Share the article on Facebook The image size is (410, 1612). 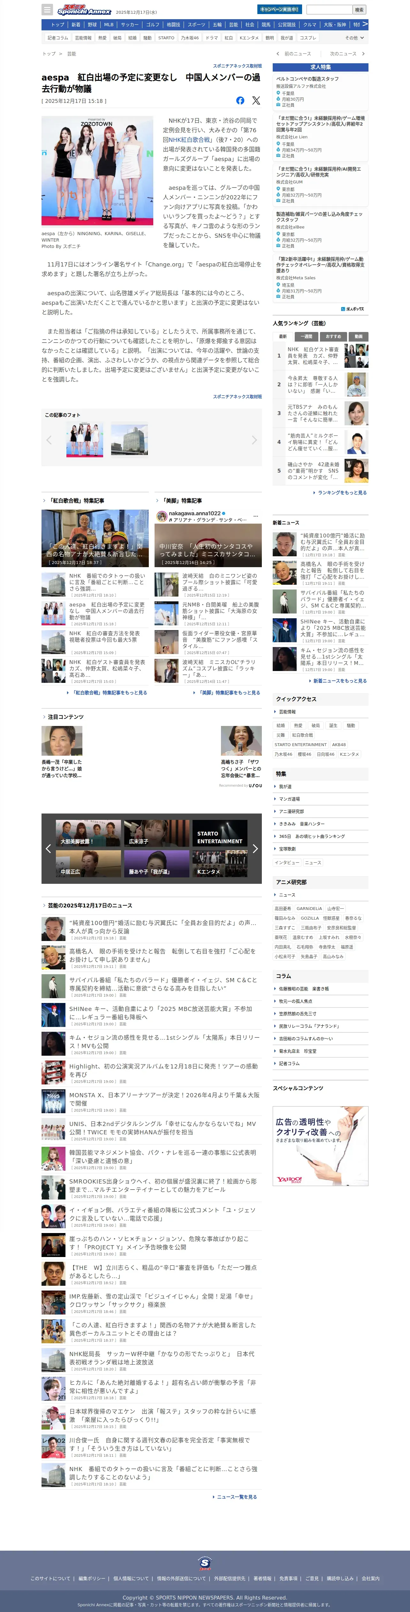240,101
